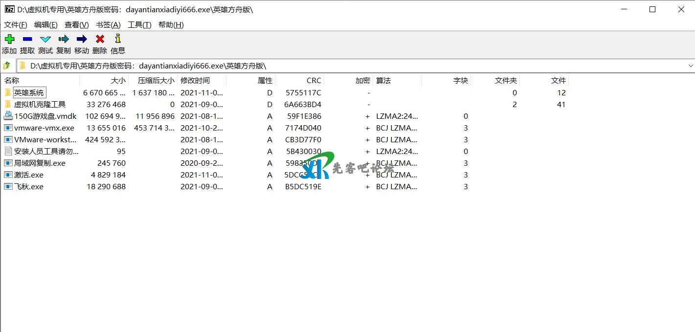Click the green Add (添加) toolbar icon
Screen dimensions: 695x332
tap(9, 40)
